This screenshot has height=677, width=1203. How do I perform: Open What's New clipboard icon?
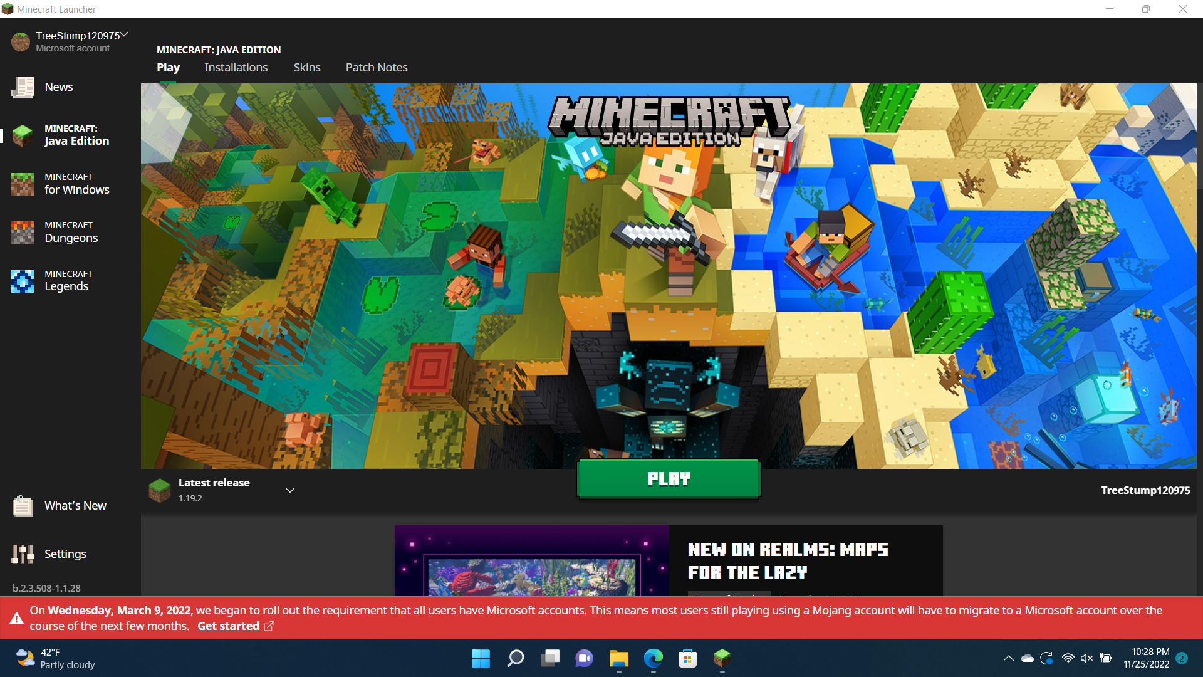click(x=23, y=505)
